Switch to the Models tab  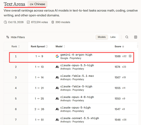click(102, 37)
